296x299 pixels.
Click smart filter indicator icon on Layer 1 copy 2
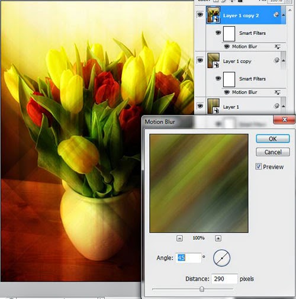[276, 15]
